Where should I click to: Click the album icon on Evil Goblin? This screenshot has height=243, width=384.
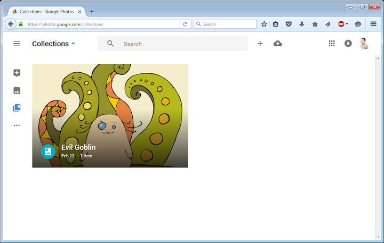point(48,152)
